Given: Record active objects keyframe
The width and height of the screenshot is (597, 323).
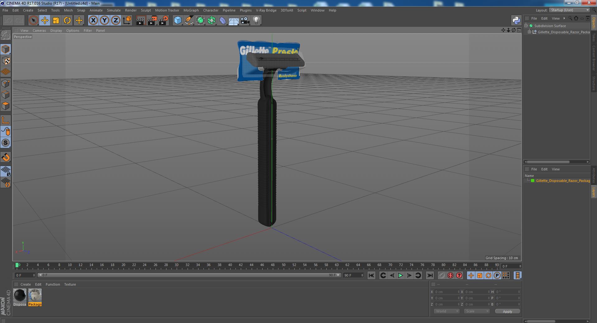Looking at the screenshot, I should (442, 275).
